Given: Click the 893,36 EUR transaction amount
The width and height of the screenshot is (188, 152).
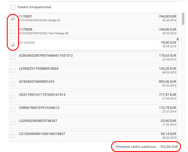Looking at the screenshot, I should (168, 82).
